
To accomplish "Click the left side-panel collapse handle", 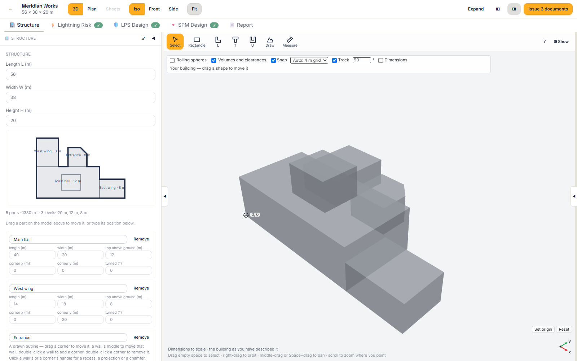I will pos(165,196).
